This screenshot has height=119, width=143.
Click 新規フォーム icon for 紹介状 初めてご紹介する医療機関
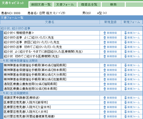[x=126, y=56]
